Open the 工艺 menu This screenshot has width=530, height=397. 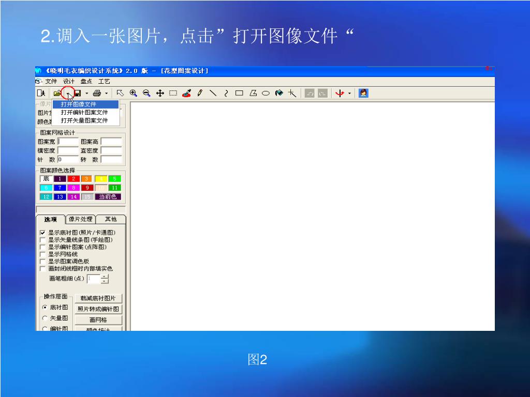(104, 81)
